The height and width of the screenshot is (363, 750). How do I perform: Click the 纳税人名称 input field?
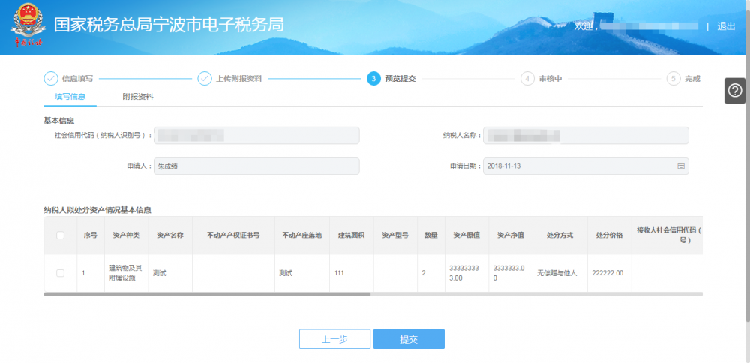[x=586, y=135]
